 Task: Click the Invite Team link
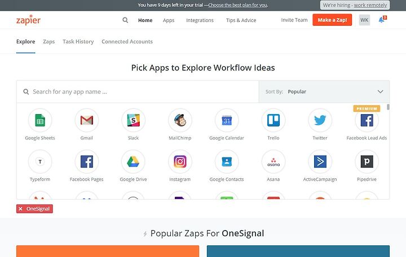pyautogui.click(x=294, y=20)
